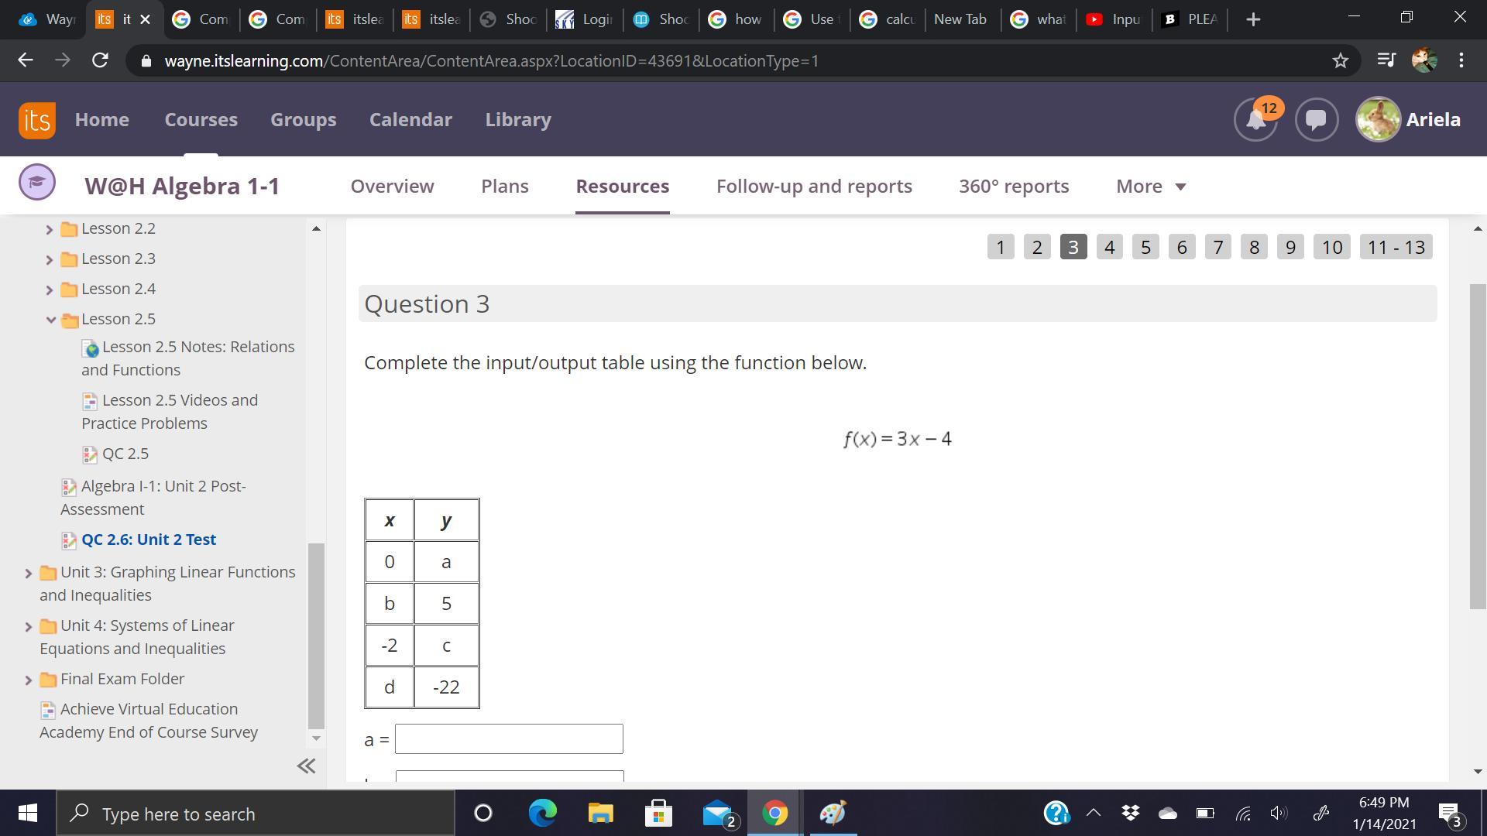The width and height of the screenshot is (1487, 836).
Task: Open QC 2.5 link in sidebar
Action: 125,454
